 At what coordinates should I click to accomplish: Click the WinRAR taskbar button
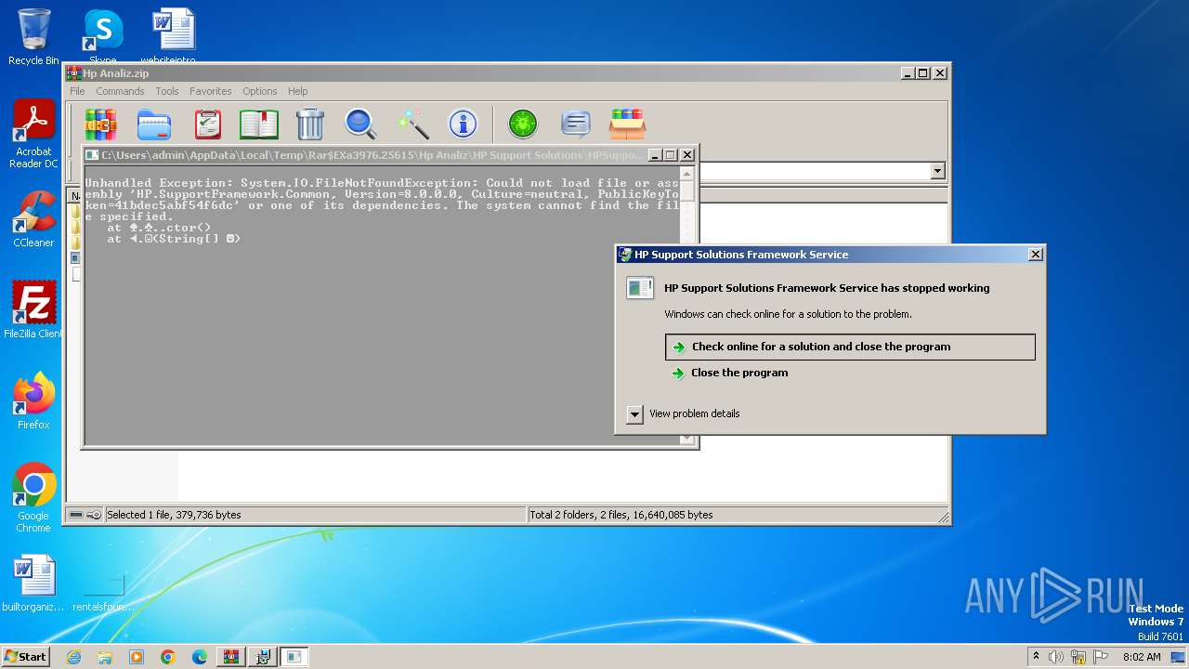[231, 657]
